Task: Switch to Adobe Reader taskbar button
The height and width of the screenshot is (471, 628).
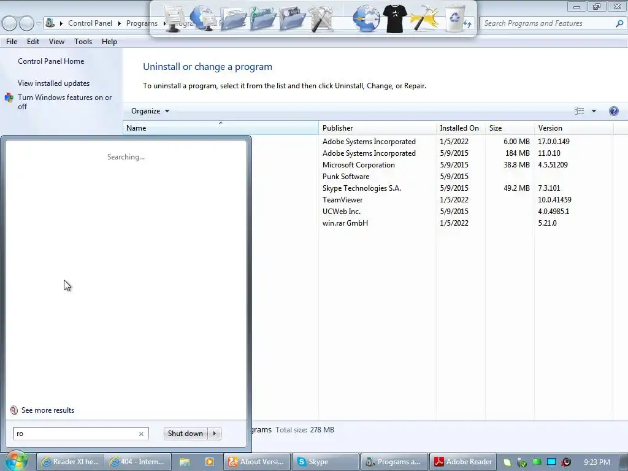Action: point(463,462)
